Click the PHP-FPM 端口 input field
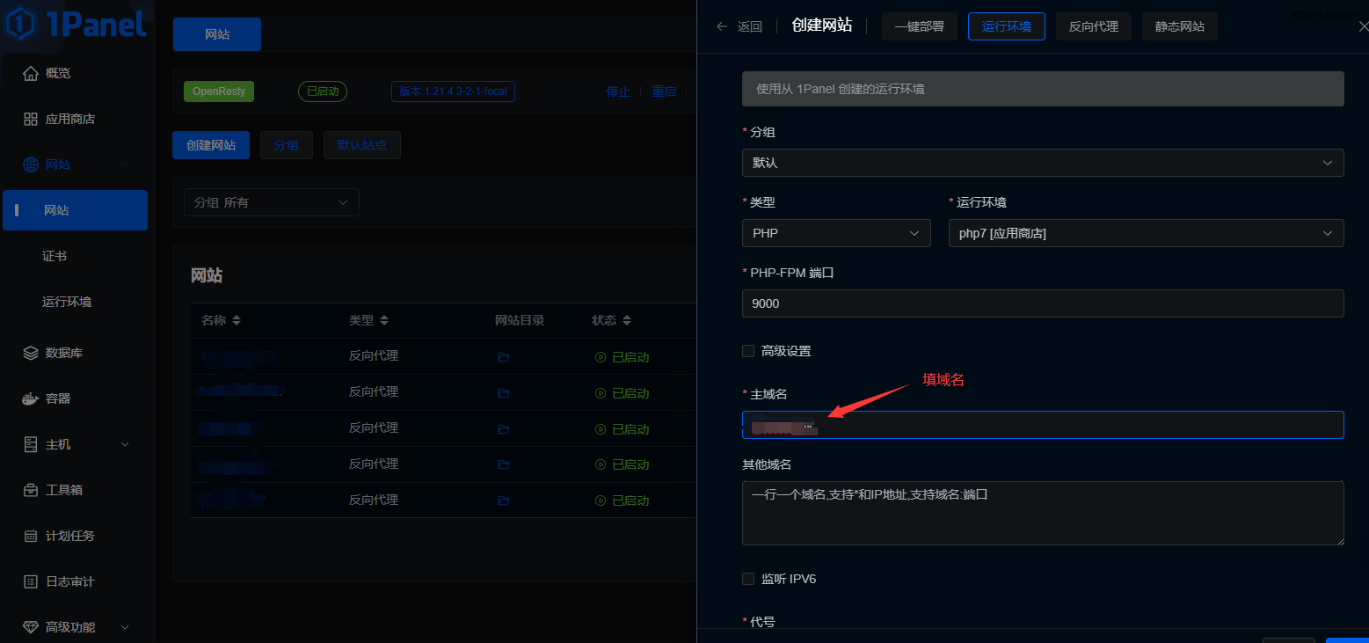Viewport: 1369px width, 643px height. [x=1043, y=303]
